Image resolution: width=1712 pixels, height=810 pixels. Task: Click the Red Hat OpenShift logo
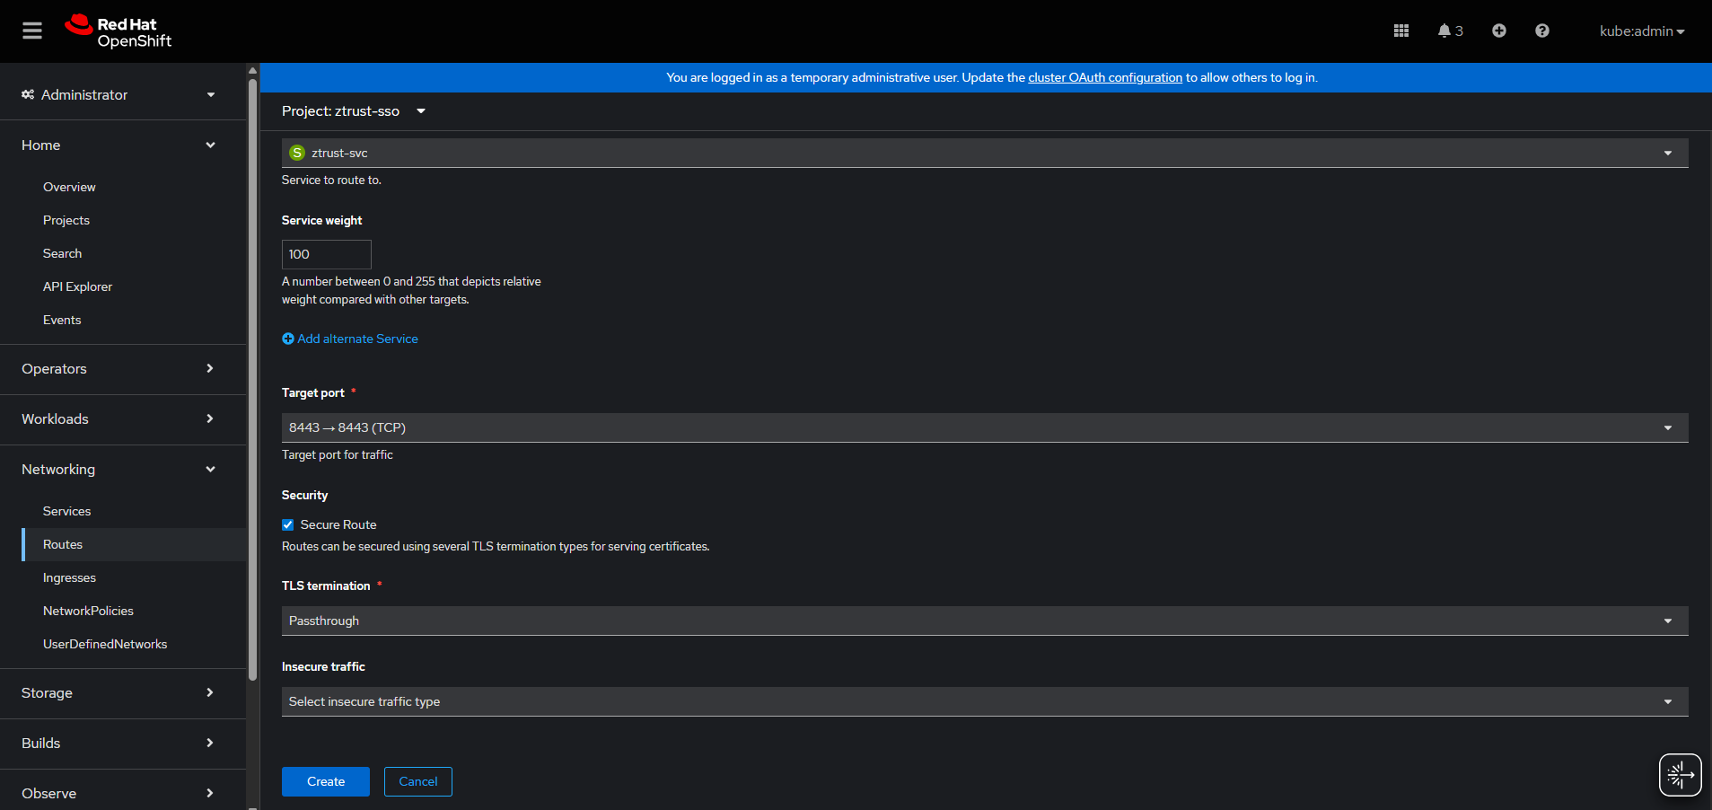119,31
